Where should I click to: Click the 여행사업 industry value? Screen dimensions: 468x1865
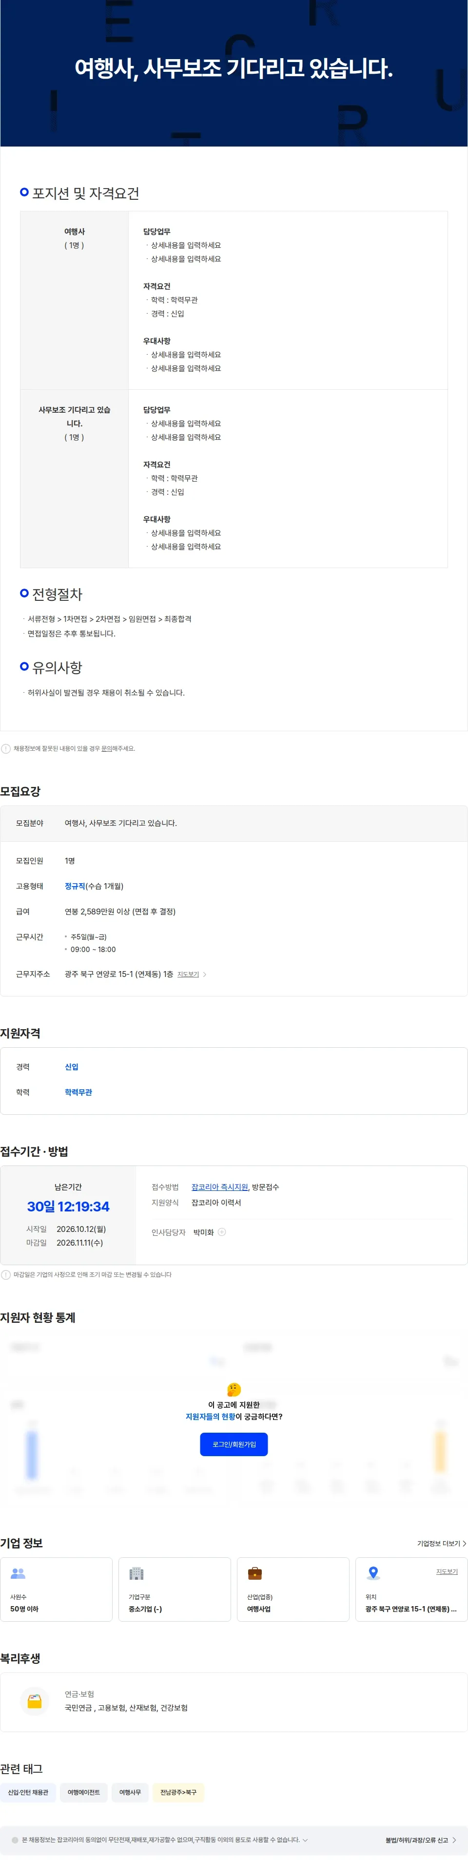coord(258,1609)
